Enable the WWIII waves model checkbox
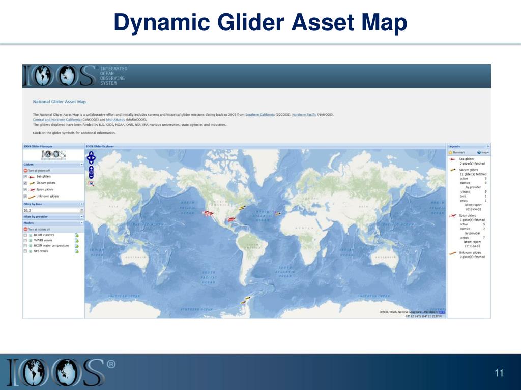The image size is (521, 390). coord(25,240)
